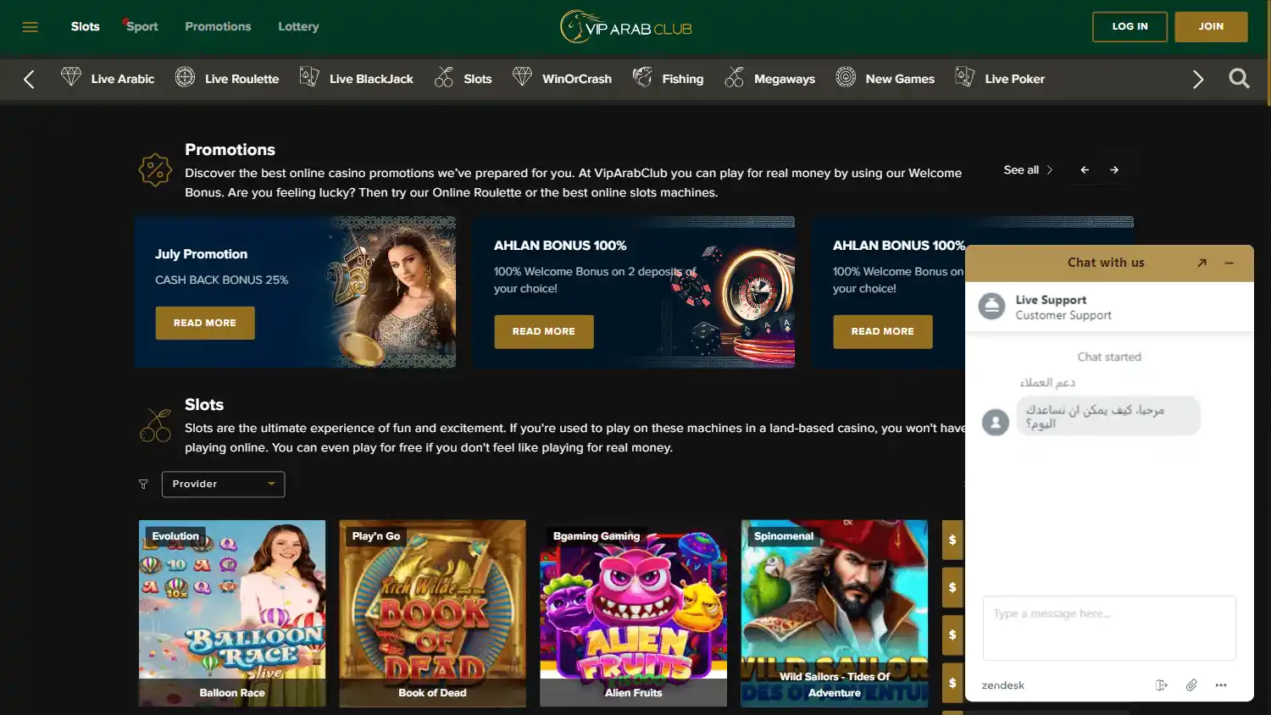Select the WinOrCrash category label
Screen dimensions: 1271x715
(x=576, y=79)
